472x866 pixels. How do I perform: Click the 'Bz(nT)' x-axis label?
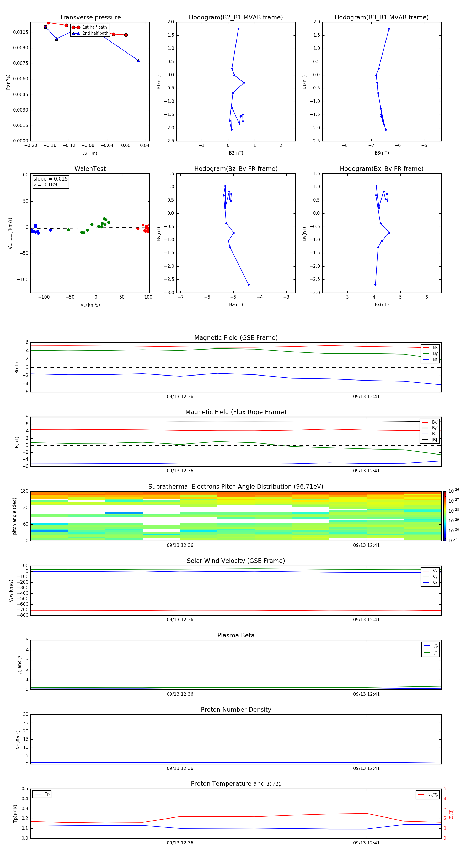[x=236, y=305]
